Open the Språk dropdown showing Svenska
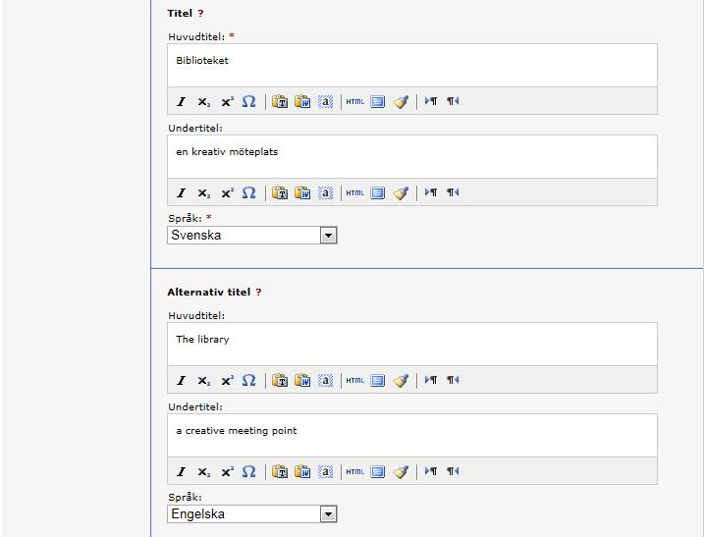Image resolution: width=704 pixels, height=537 pixels. [252, 236]
